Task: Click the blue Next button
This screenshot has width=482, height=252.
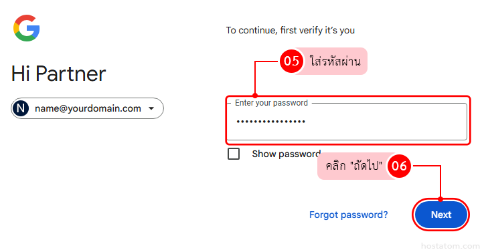Action: click(x=440, y=215)
